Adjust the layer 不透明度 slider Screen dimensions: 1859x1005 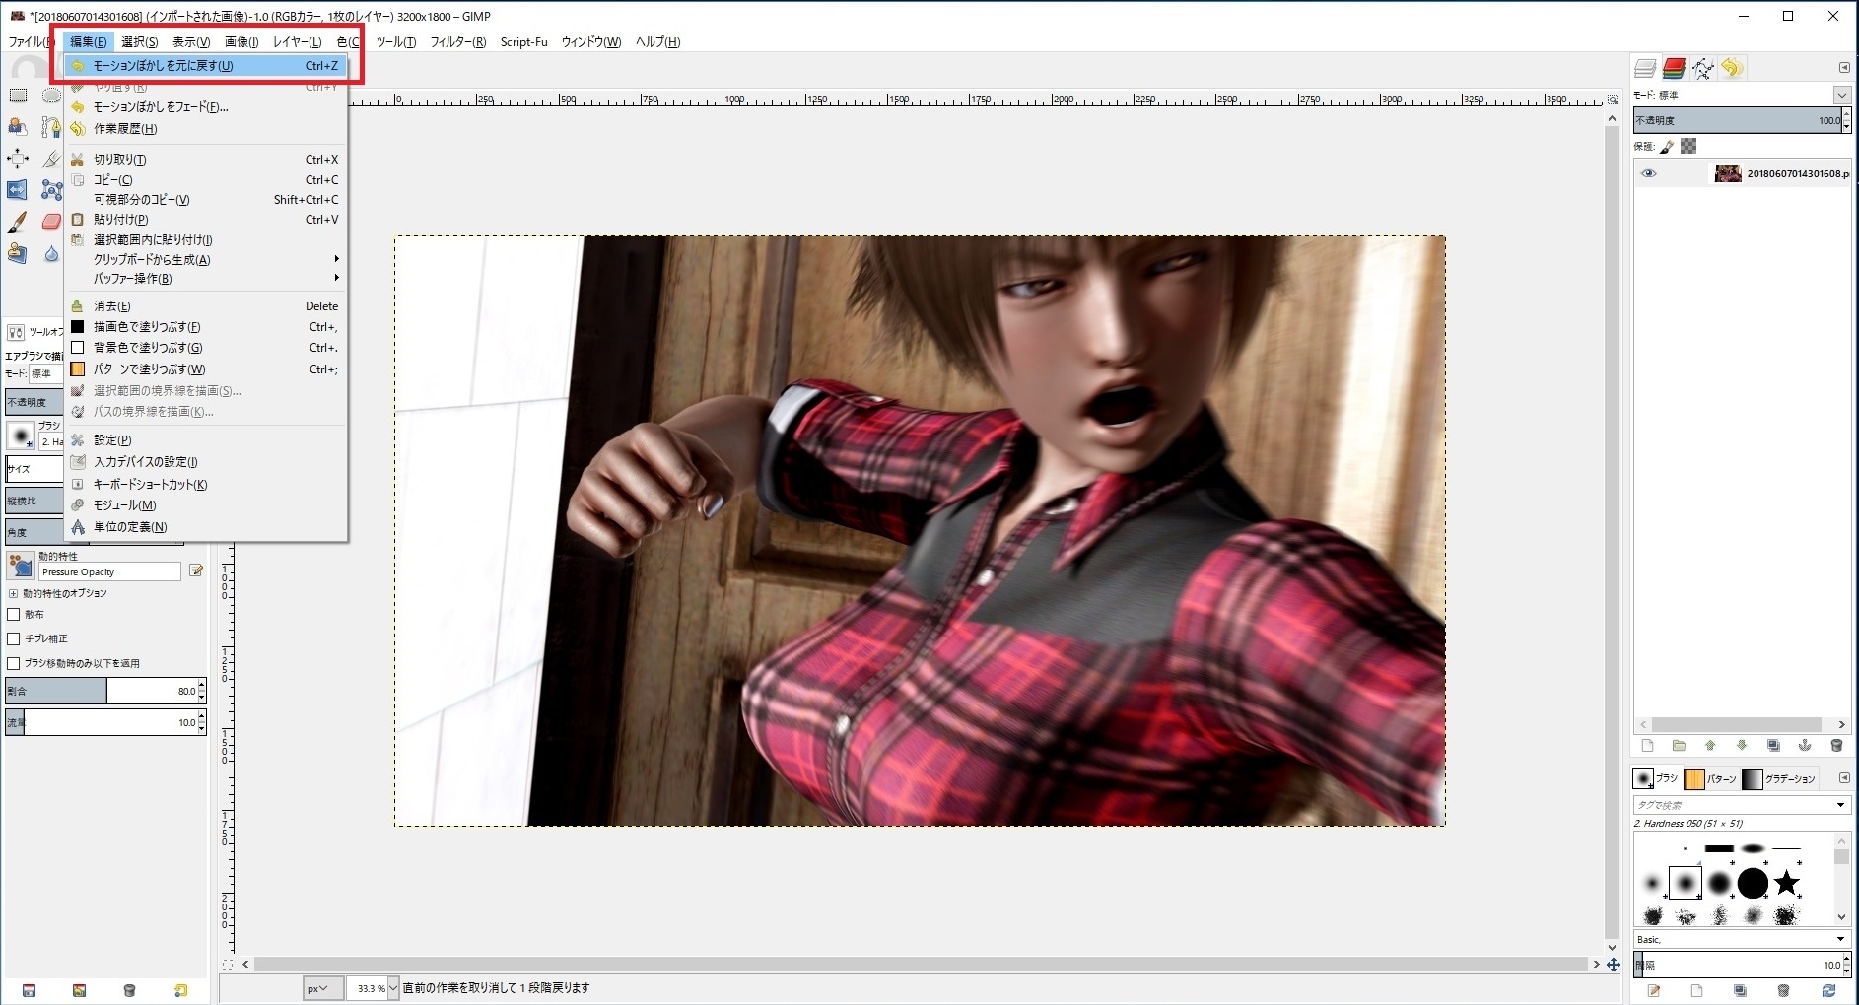pyautogui.click(x=1737, y=120)
